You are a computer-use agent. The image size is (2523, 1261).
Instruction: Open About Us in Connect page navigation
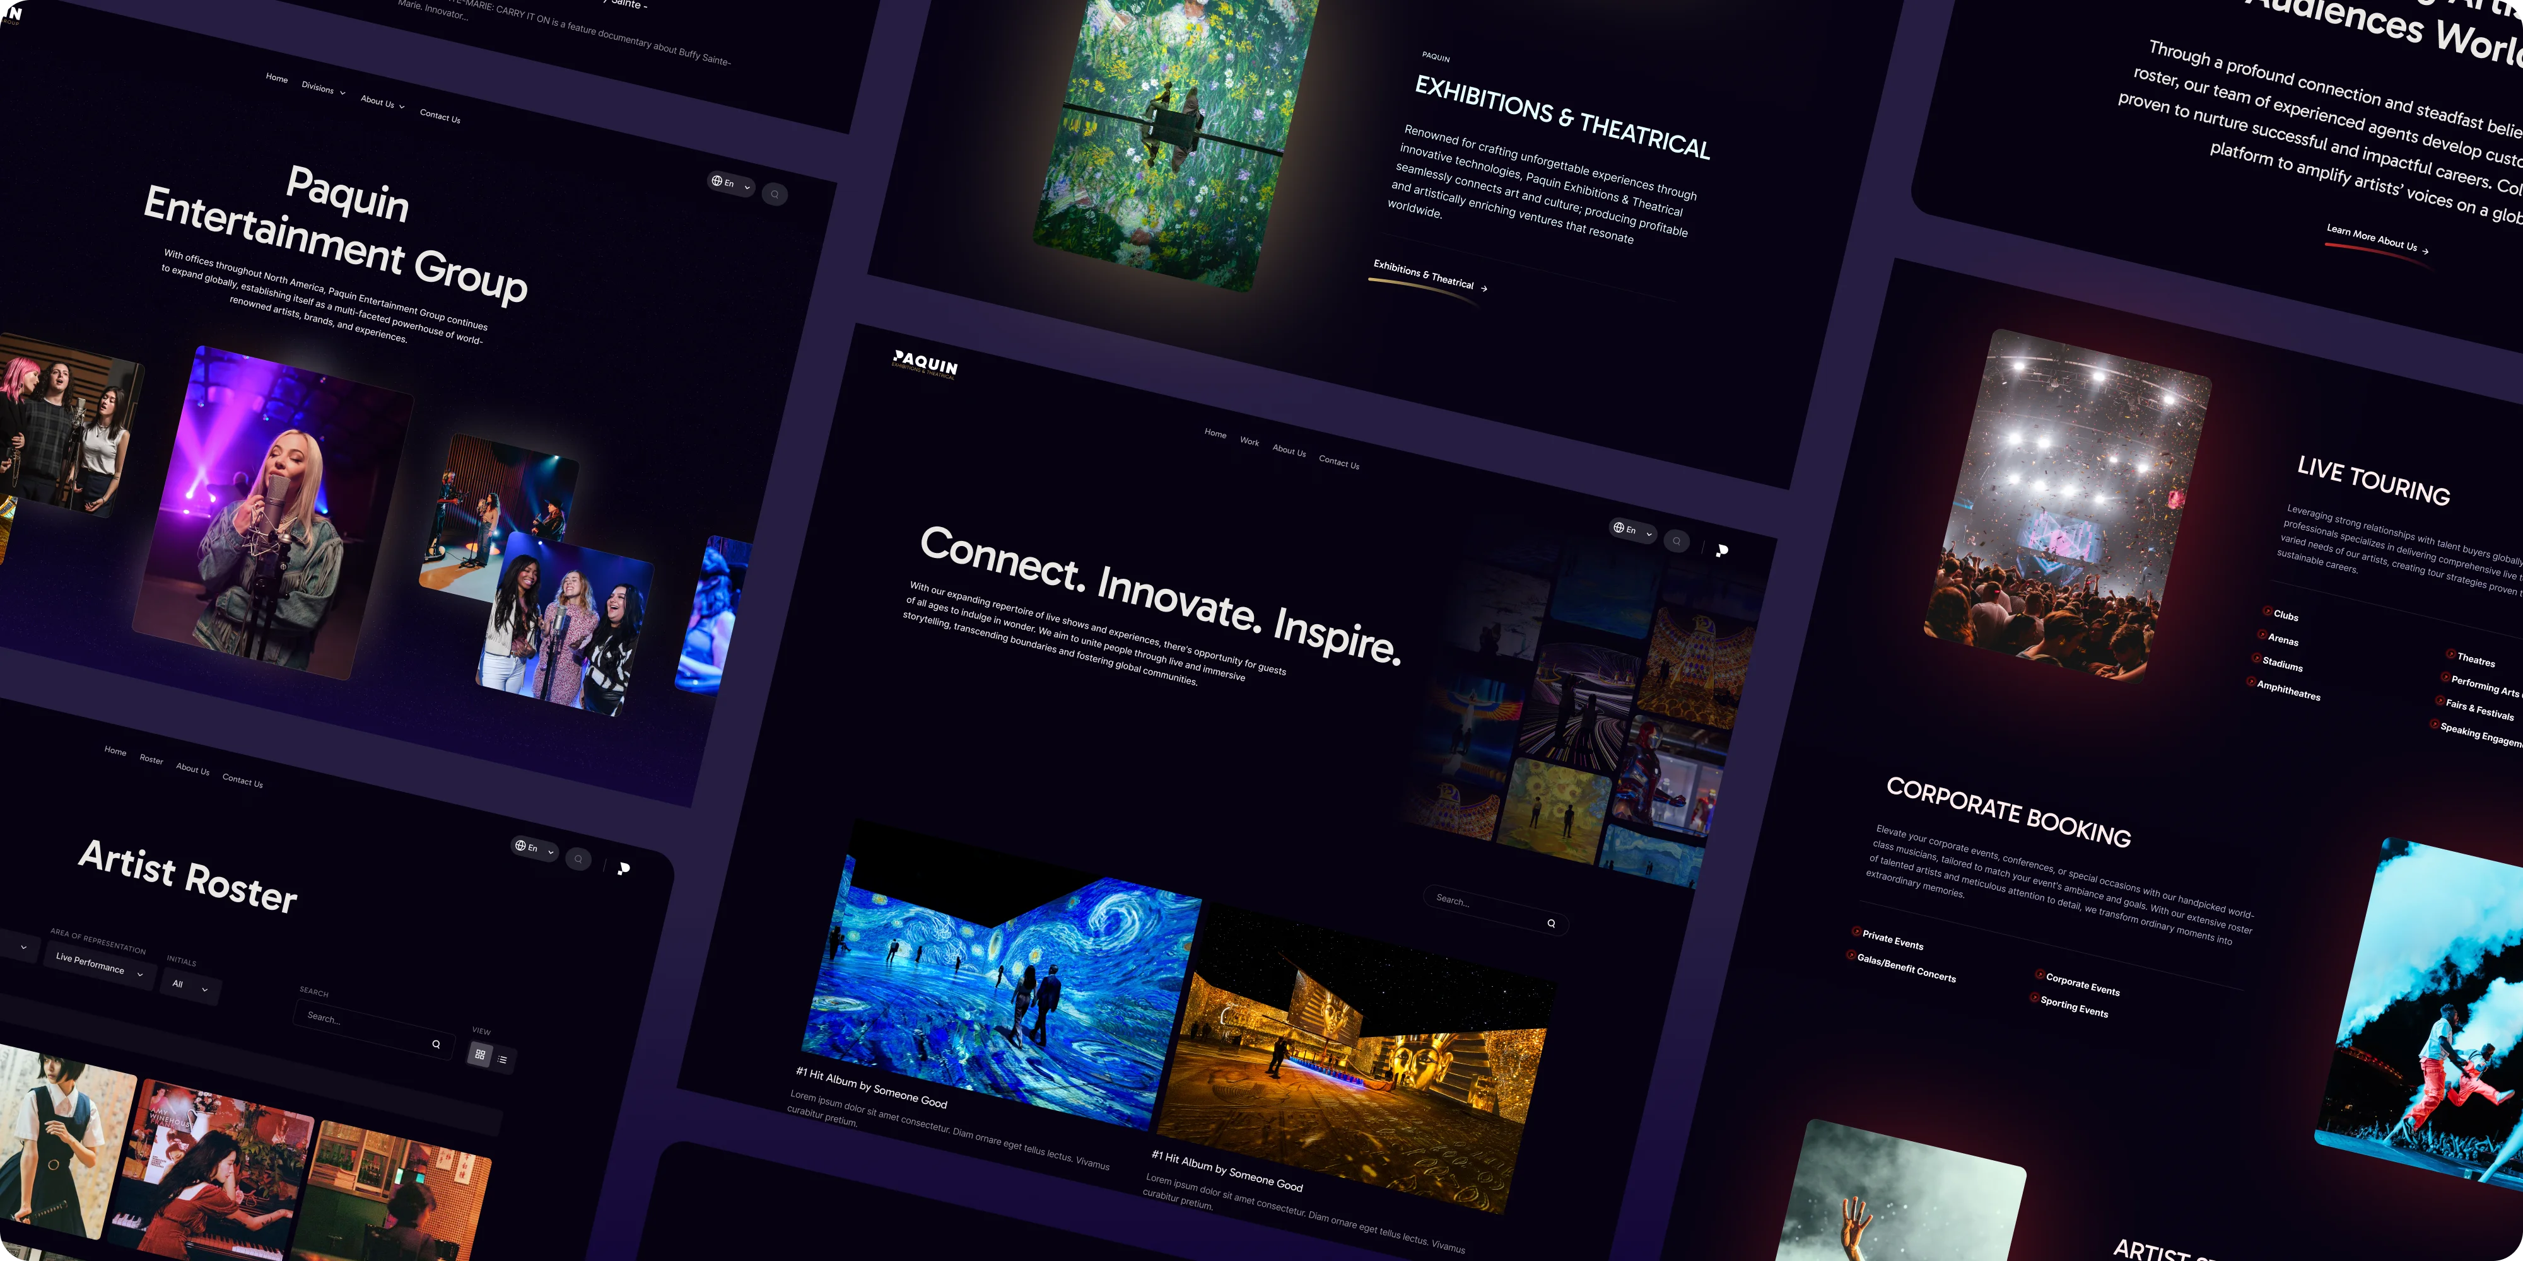click(1289, 450)
